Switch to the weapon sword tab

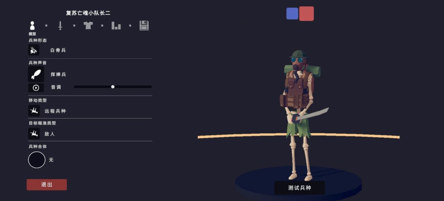60,26
